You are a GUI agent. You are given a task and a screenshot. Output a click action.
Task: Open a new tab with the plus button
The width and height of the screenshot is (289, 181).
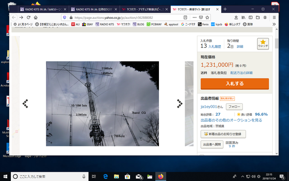pos(225,9)
